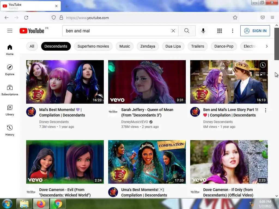Close the YouTube browser tab

[56, 6]
